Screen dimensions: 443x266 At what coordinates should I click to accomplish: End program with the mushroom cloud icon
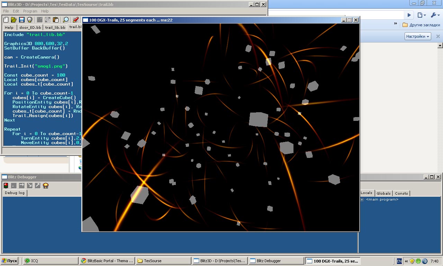tap(45, 186)
